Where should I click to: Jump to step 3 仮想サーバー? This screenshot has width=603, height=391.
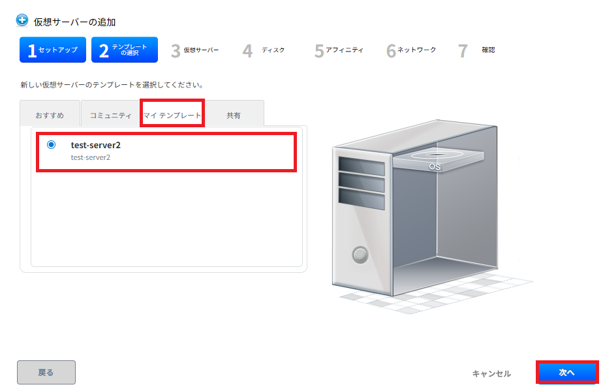[x=195, y=50]
